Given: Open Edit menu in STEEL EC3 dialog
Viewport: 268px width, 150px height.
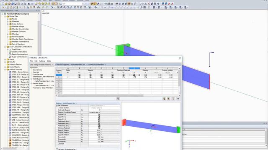Looking at the screenshot, I should coord(36,61).
